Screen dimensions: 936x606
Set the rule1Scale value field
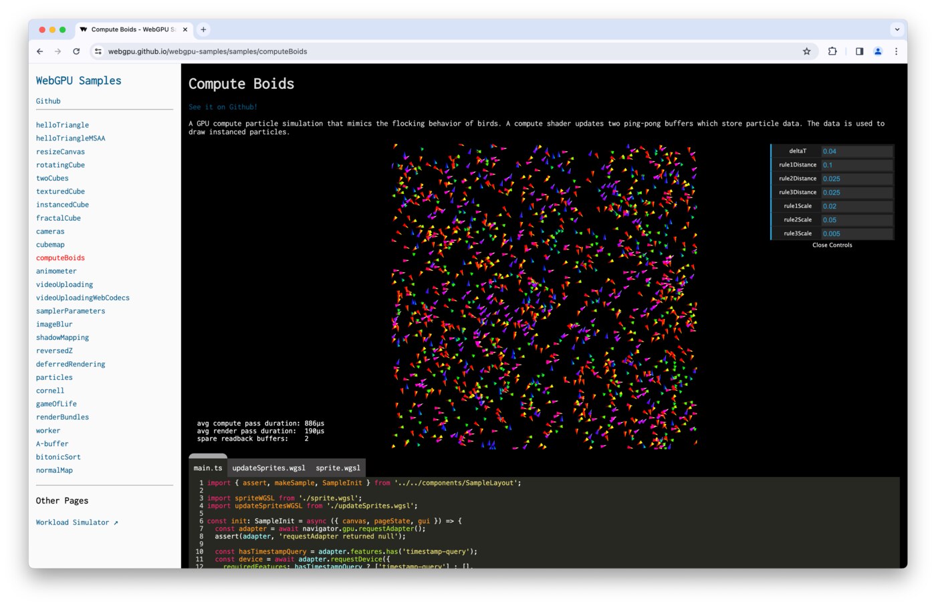pos(857,206)
